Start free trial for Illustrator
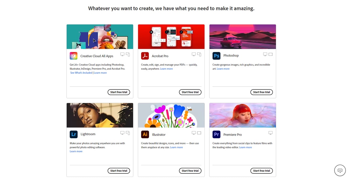 [190, 171]
